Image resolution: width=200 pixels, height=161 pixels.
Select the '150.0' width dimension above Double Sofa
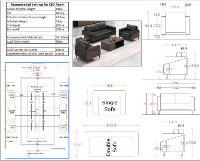point(111,125)
